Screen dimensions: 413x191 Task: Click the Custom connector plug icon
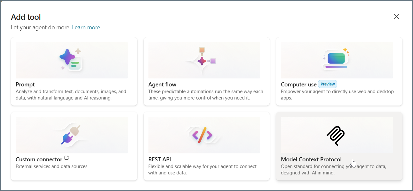point(70,135)
